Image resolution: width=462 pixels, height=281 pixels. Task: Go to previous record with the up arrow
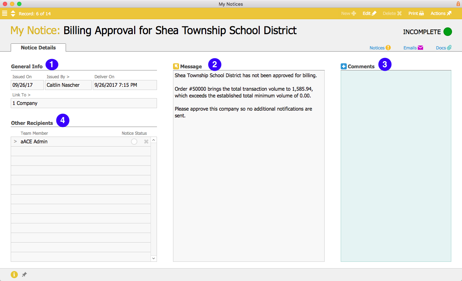pos(13,11)
